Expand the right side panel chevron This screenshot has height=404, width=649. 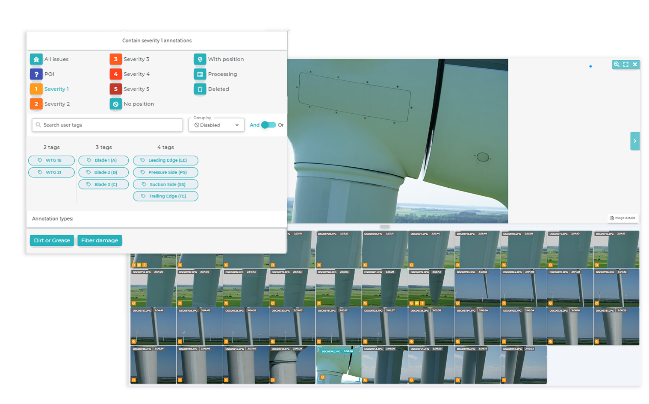[635, 141]
